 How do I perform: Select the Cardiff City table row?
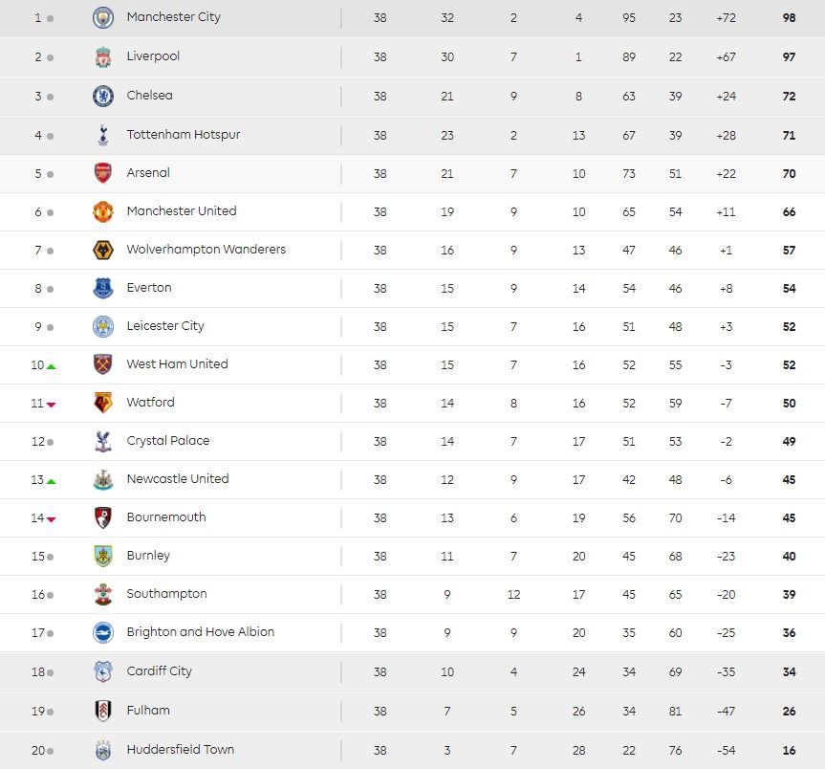[x=413, y=671]
